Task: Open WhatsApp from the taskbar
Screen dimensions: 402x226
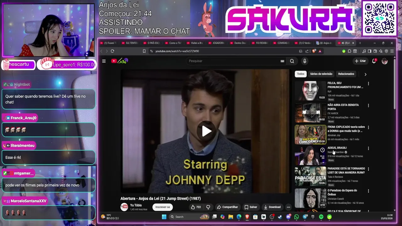Action: [296, 217]
